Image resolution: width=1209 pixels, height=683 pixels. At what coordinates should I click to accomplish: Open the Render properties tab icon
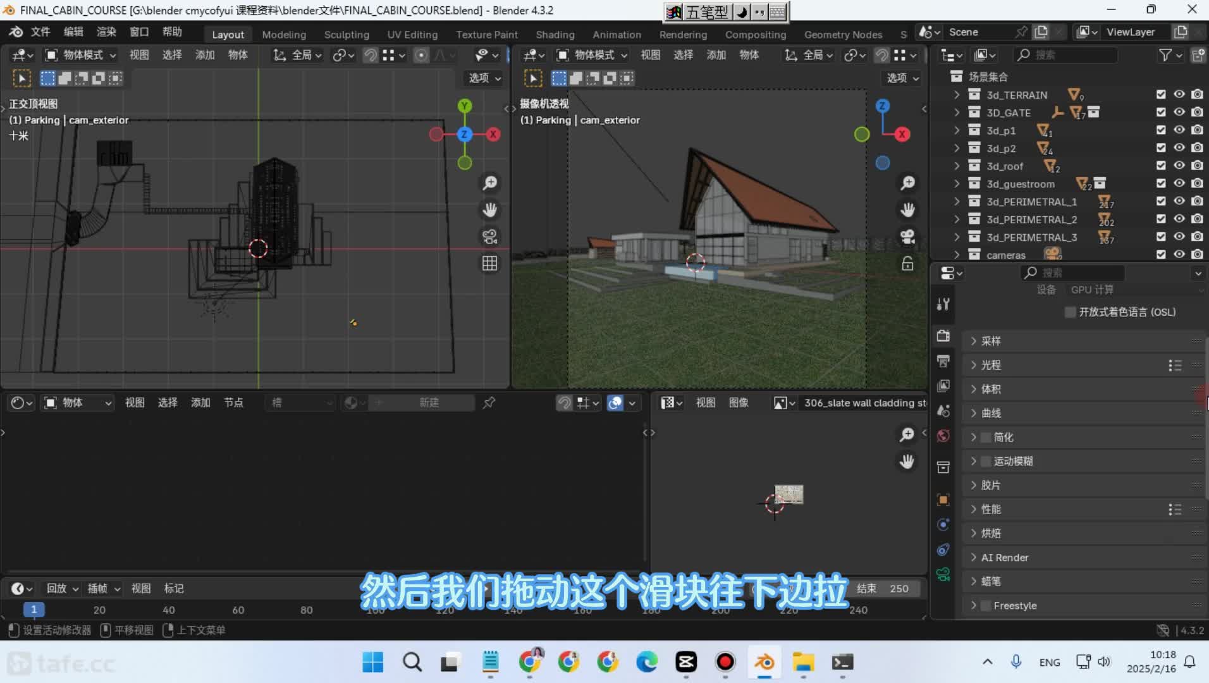point(943,336)
